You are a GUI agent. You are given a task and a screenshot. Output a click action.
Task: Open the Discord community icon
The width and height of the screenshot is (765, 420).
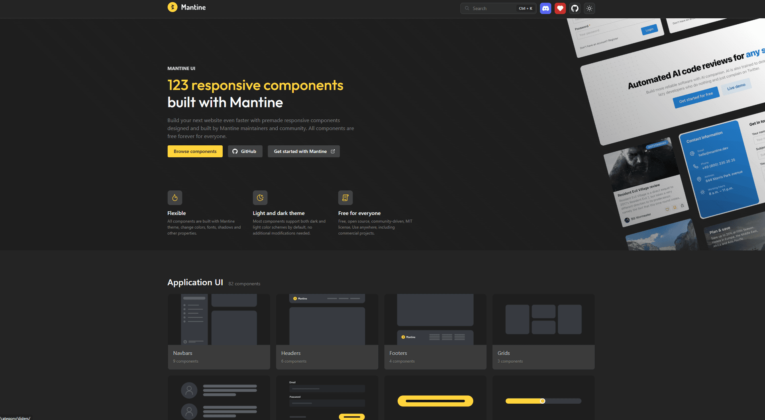click(545, 8)
